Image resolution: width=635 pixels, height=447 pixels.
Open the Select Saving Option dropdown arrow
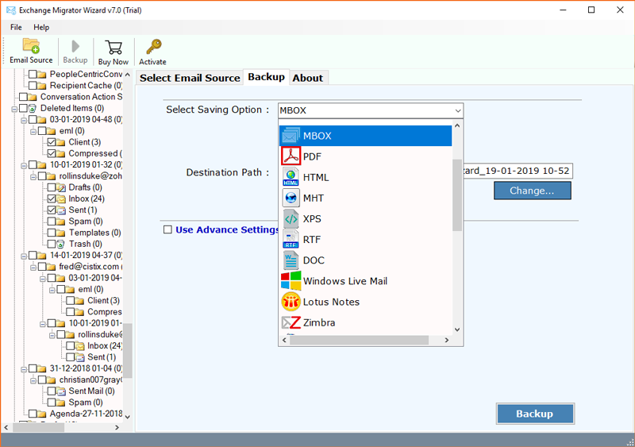[x=458, y=110]
